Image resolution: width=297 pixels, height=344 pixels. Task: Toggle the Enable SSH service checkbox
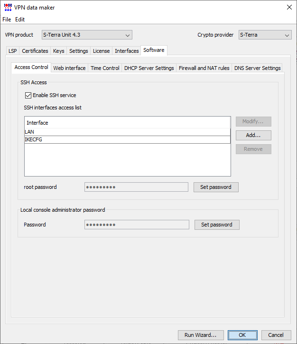click(28, 95)
